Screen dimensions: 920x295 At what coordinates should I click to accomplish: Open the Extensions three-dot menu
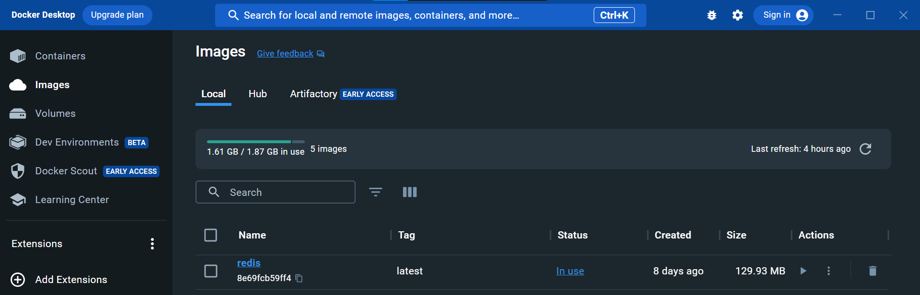tap(152, 244)
